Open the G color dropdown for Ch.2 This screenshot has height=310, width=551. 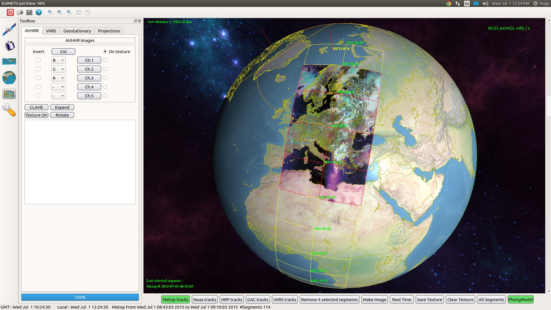(x=59, y=69)
